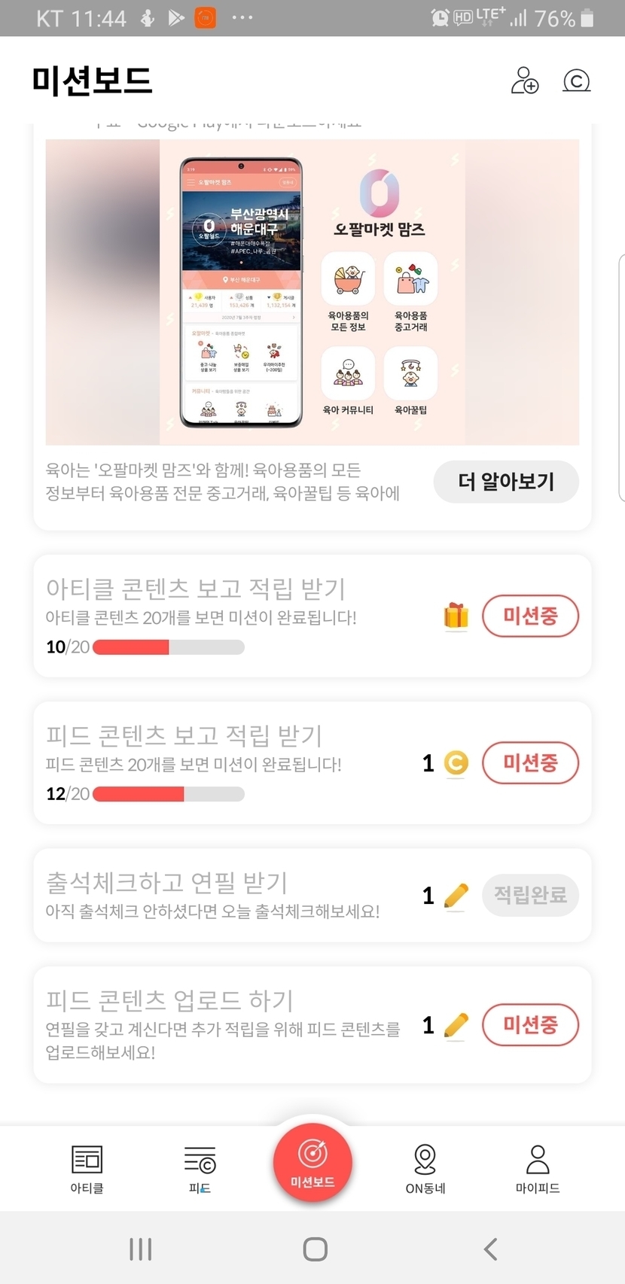625x1284 pixels.
Task: Tap 미션중 button for feed upload mission
Action: point(530,1025)
